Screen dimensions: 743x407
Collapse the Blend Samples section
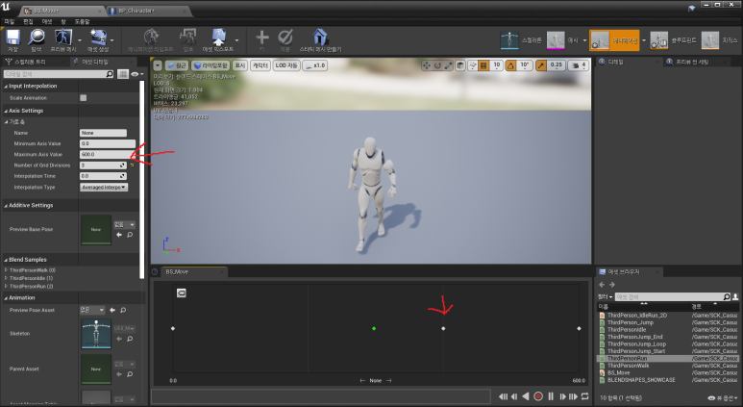[x=6, y=260]
